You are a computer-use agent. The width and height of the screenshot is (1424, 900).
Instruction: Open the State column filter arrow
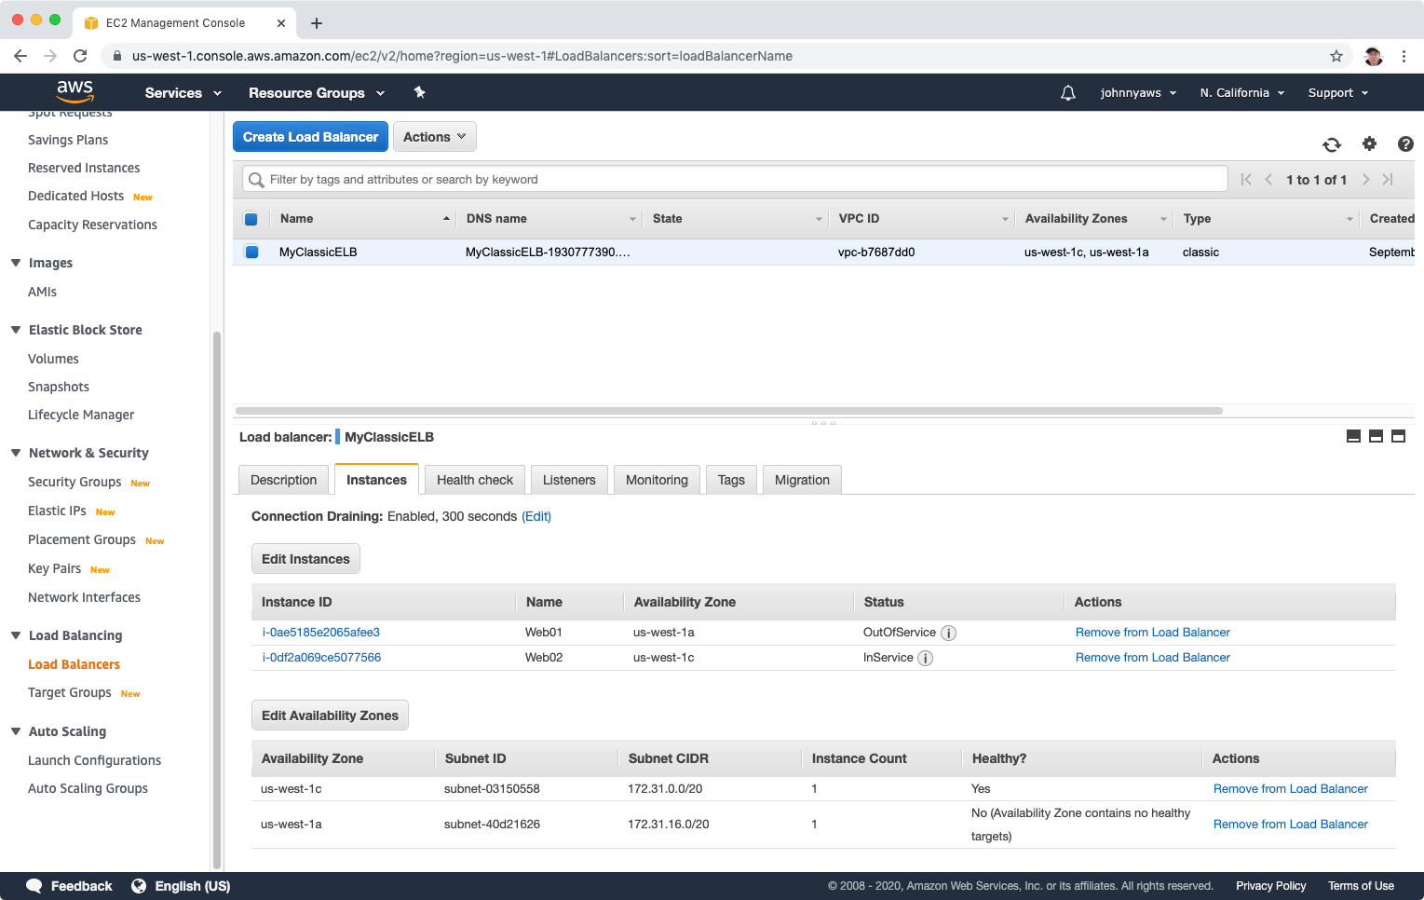[819, 220]
